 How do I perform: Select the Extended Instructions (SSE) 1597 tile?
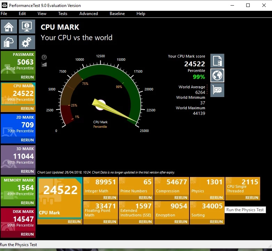[x=136, y=210]
